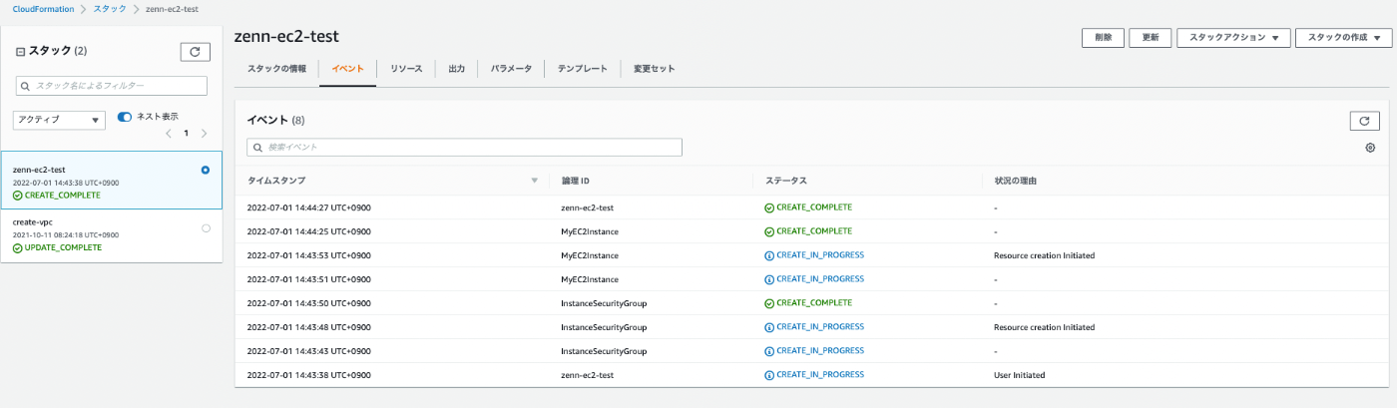Viewport: 1397px width, 408px height.
Task: Open the アクティブ filter dropdown
Action: (x=60, y=120)
